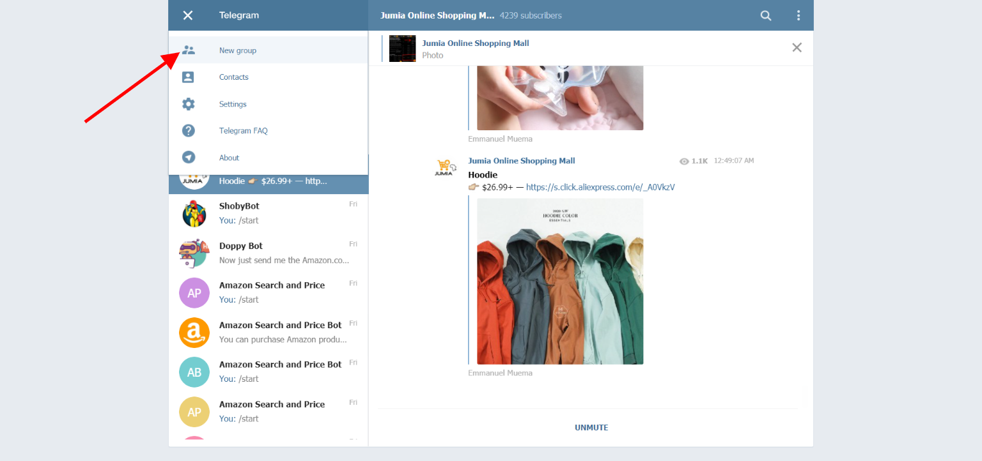Click Emmanuel Muema signature below the hoodie photo
This screenshot has height=461, width=982.
500,373
